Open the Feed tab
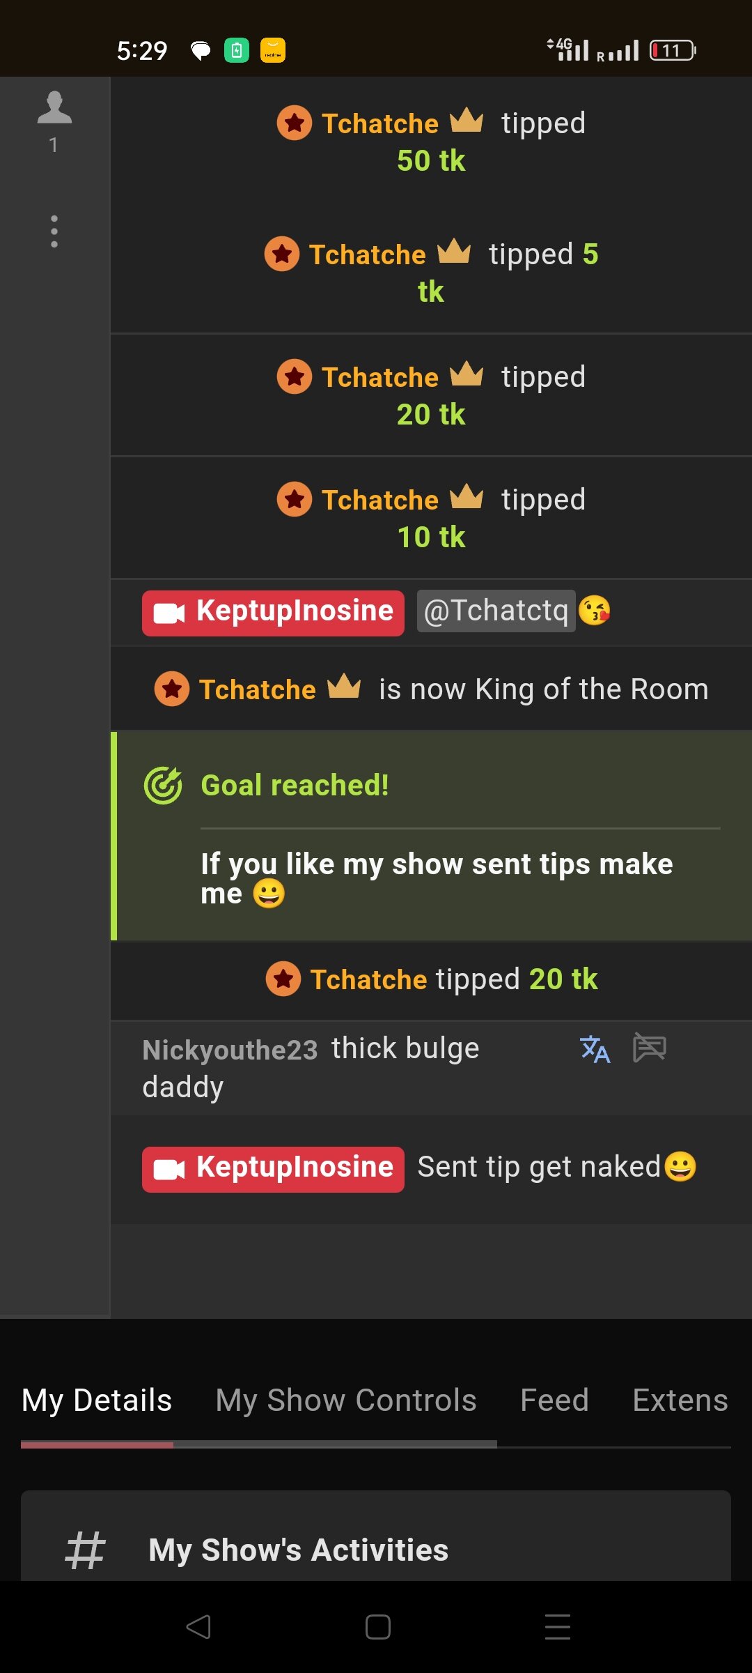This screenshot has width=752, height=1673. 554,1400
